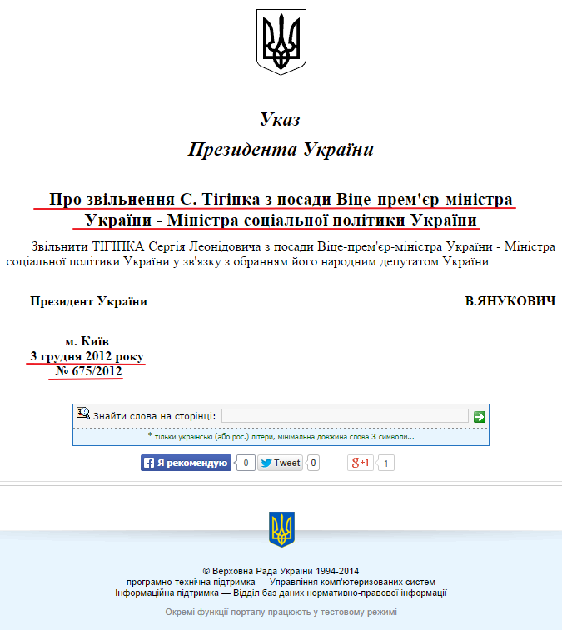Submit word search with green arrow
This screenshot has height=630, width=562.
(480, 417)
